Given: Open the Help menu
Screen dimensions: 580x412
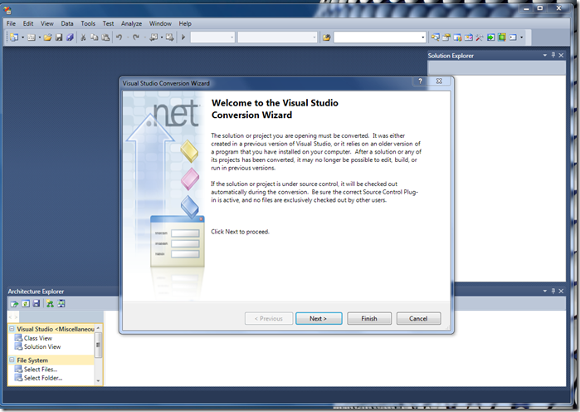Looking at the screenshot, I should [185, 23].
